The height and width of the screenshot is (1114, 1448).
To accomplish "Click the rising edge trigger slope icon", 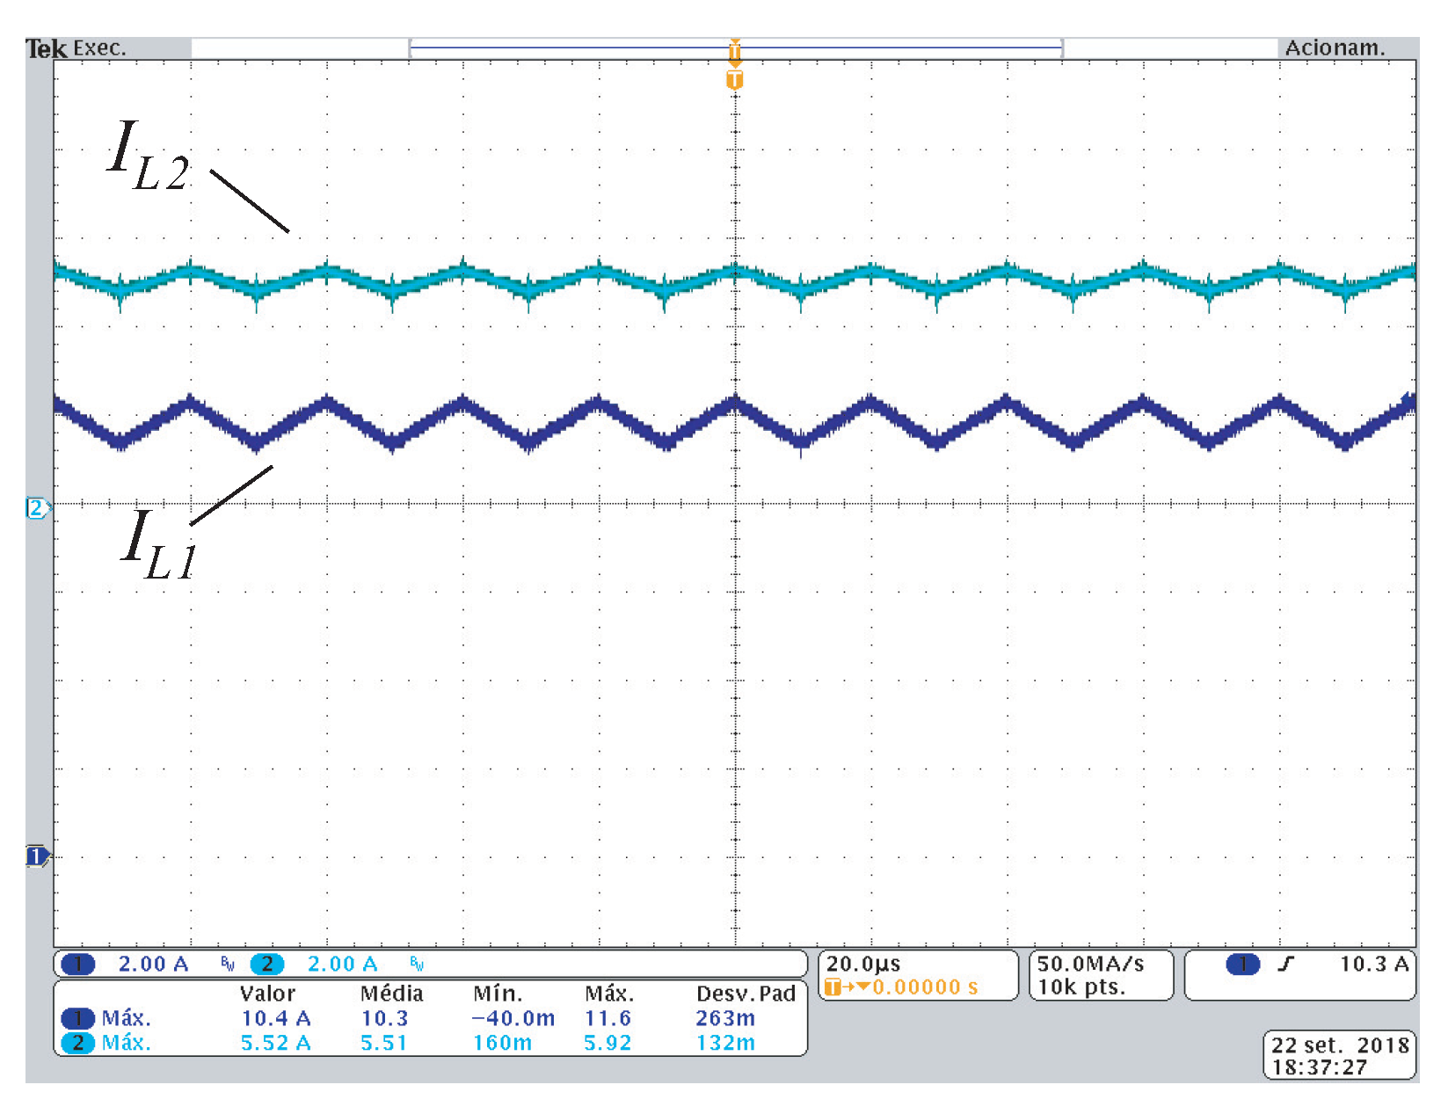I will [x=1285, y=964].
